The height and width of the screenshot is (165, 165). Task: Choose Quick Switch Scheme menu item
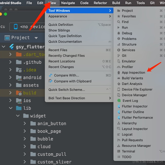coord(80,90)
